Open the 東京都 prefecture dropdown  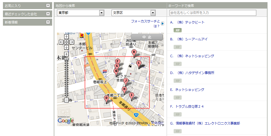point(81,13)
